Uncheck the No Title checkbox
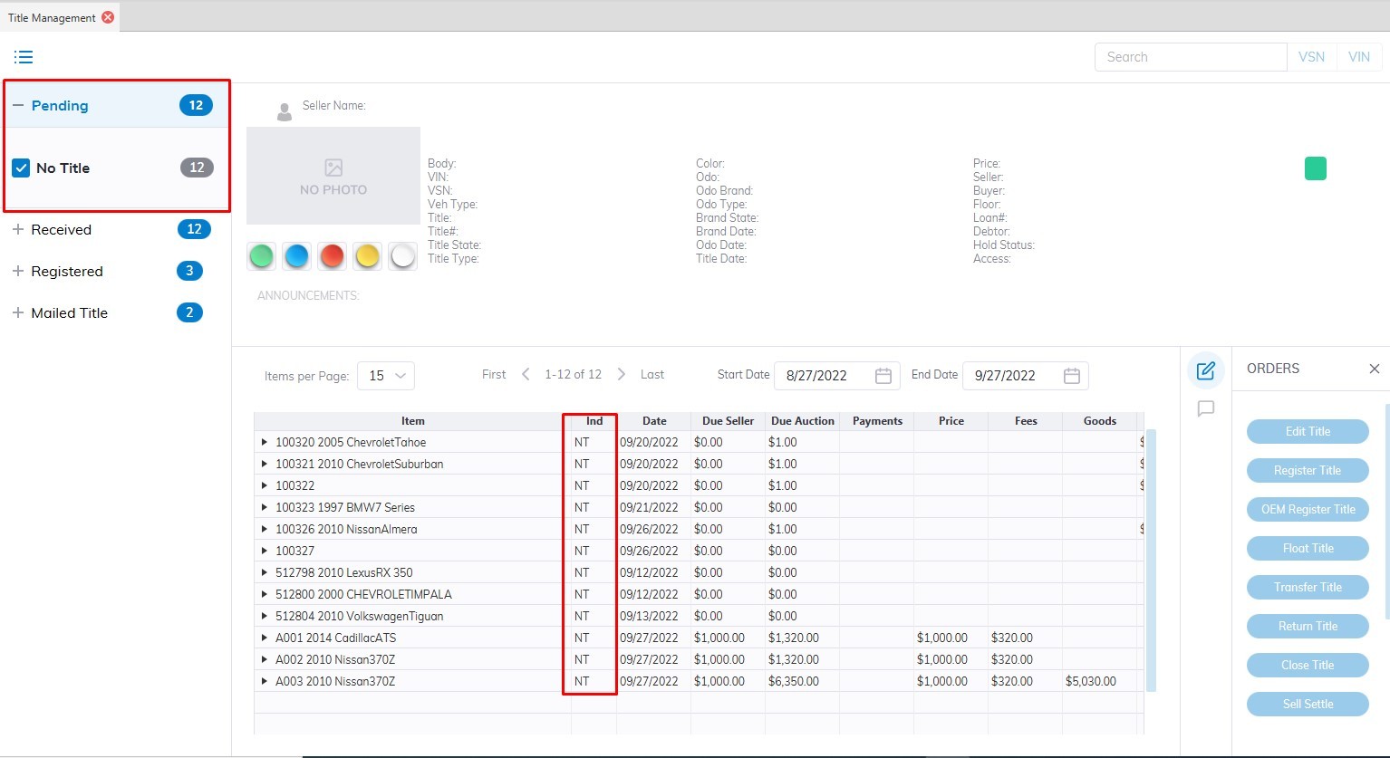Viewport: 1390px width, 758px height. click(x=22, y=168)
